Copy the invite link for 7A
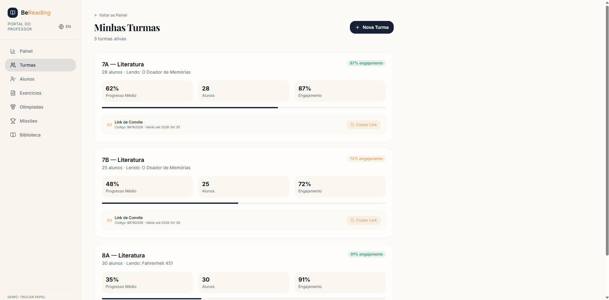The image size is (609, 300). (364, 125)
